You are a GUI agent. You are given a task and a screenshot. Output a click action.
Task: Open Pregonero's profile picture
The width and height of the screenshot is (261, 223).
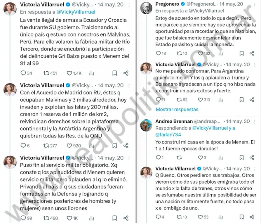point(146,8)
